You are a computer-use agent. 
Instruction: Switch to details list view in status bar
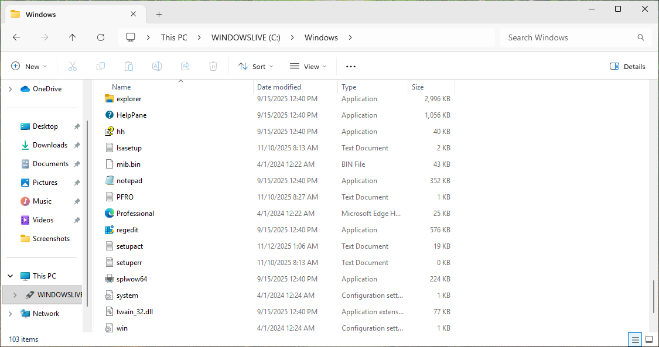point(634,339)
